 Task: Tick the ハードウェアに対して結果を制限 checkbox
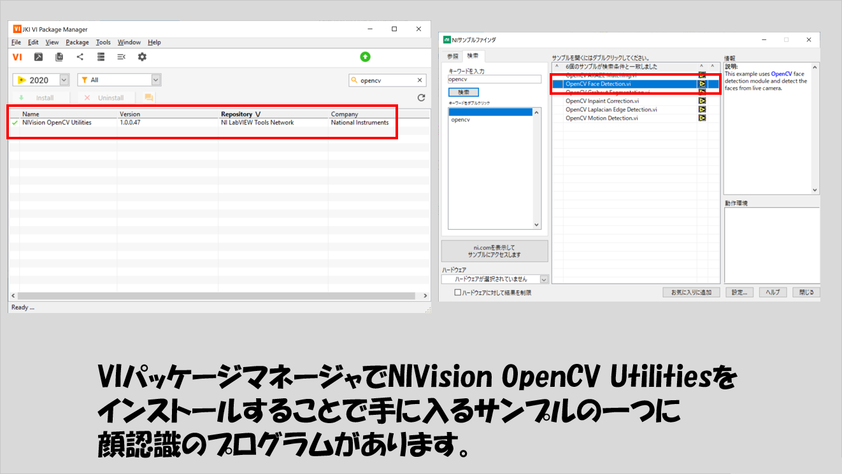coord(457,293)
